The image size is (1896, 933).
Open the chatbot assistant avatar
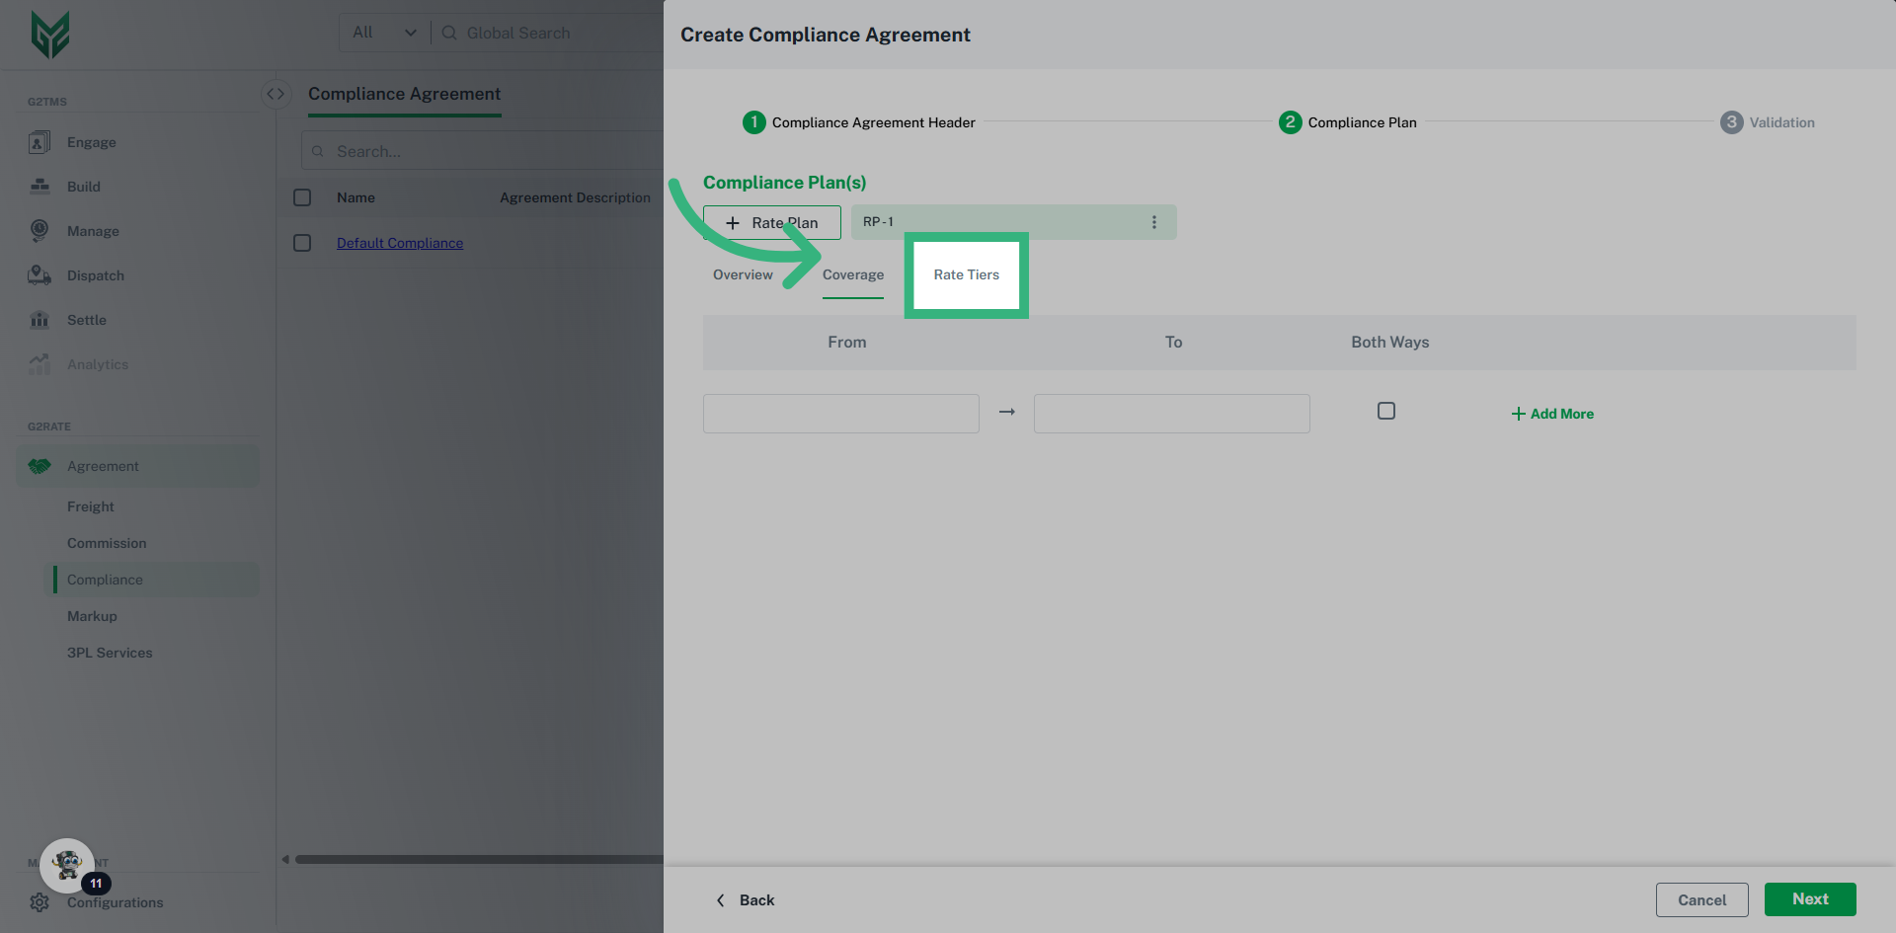66,865
